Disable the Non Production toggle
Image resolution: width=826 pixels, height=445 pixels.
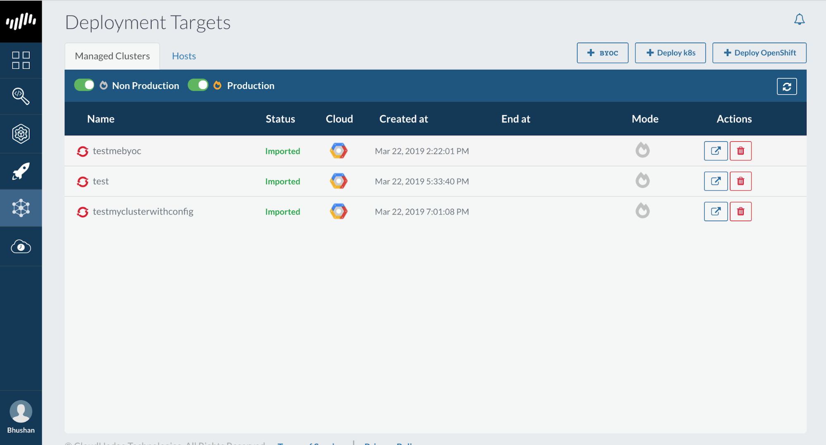coord(84,85)
